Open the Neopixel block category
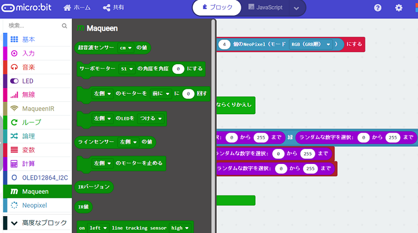The width and height of the screenshot is (418, 233). coord(37,205)
